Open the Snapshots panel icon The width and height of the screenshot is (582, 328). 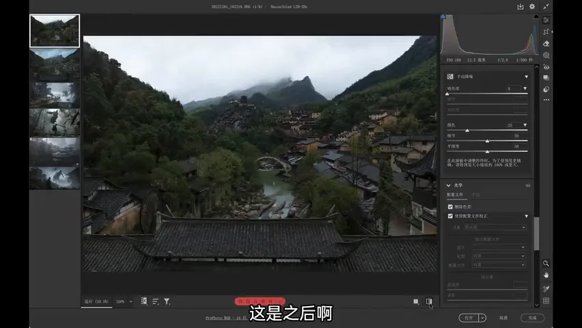546,78
